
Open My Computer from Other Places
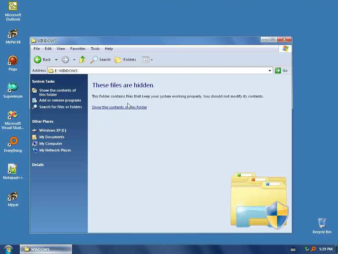[51, 144]
